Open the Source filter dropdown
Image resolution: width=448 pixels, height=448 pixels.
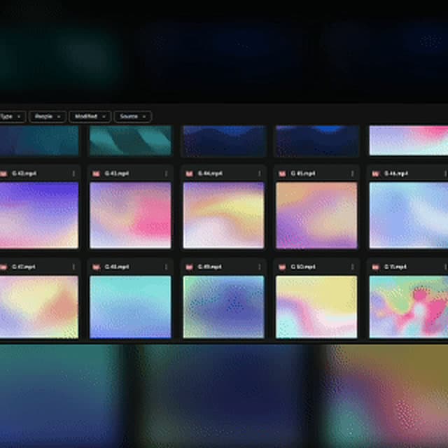(133, 117)
